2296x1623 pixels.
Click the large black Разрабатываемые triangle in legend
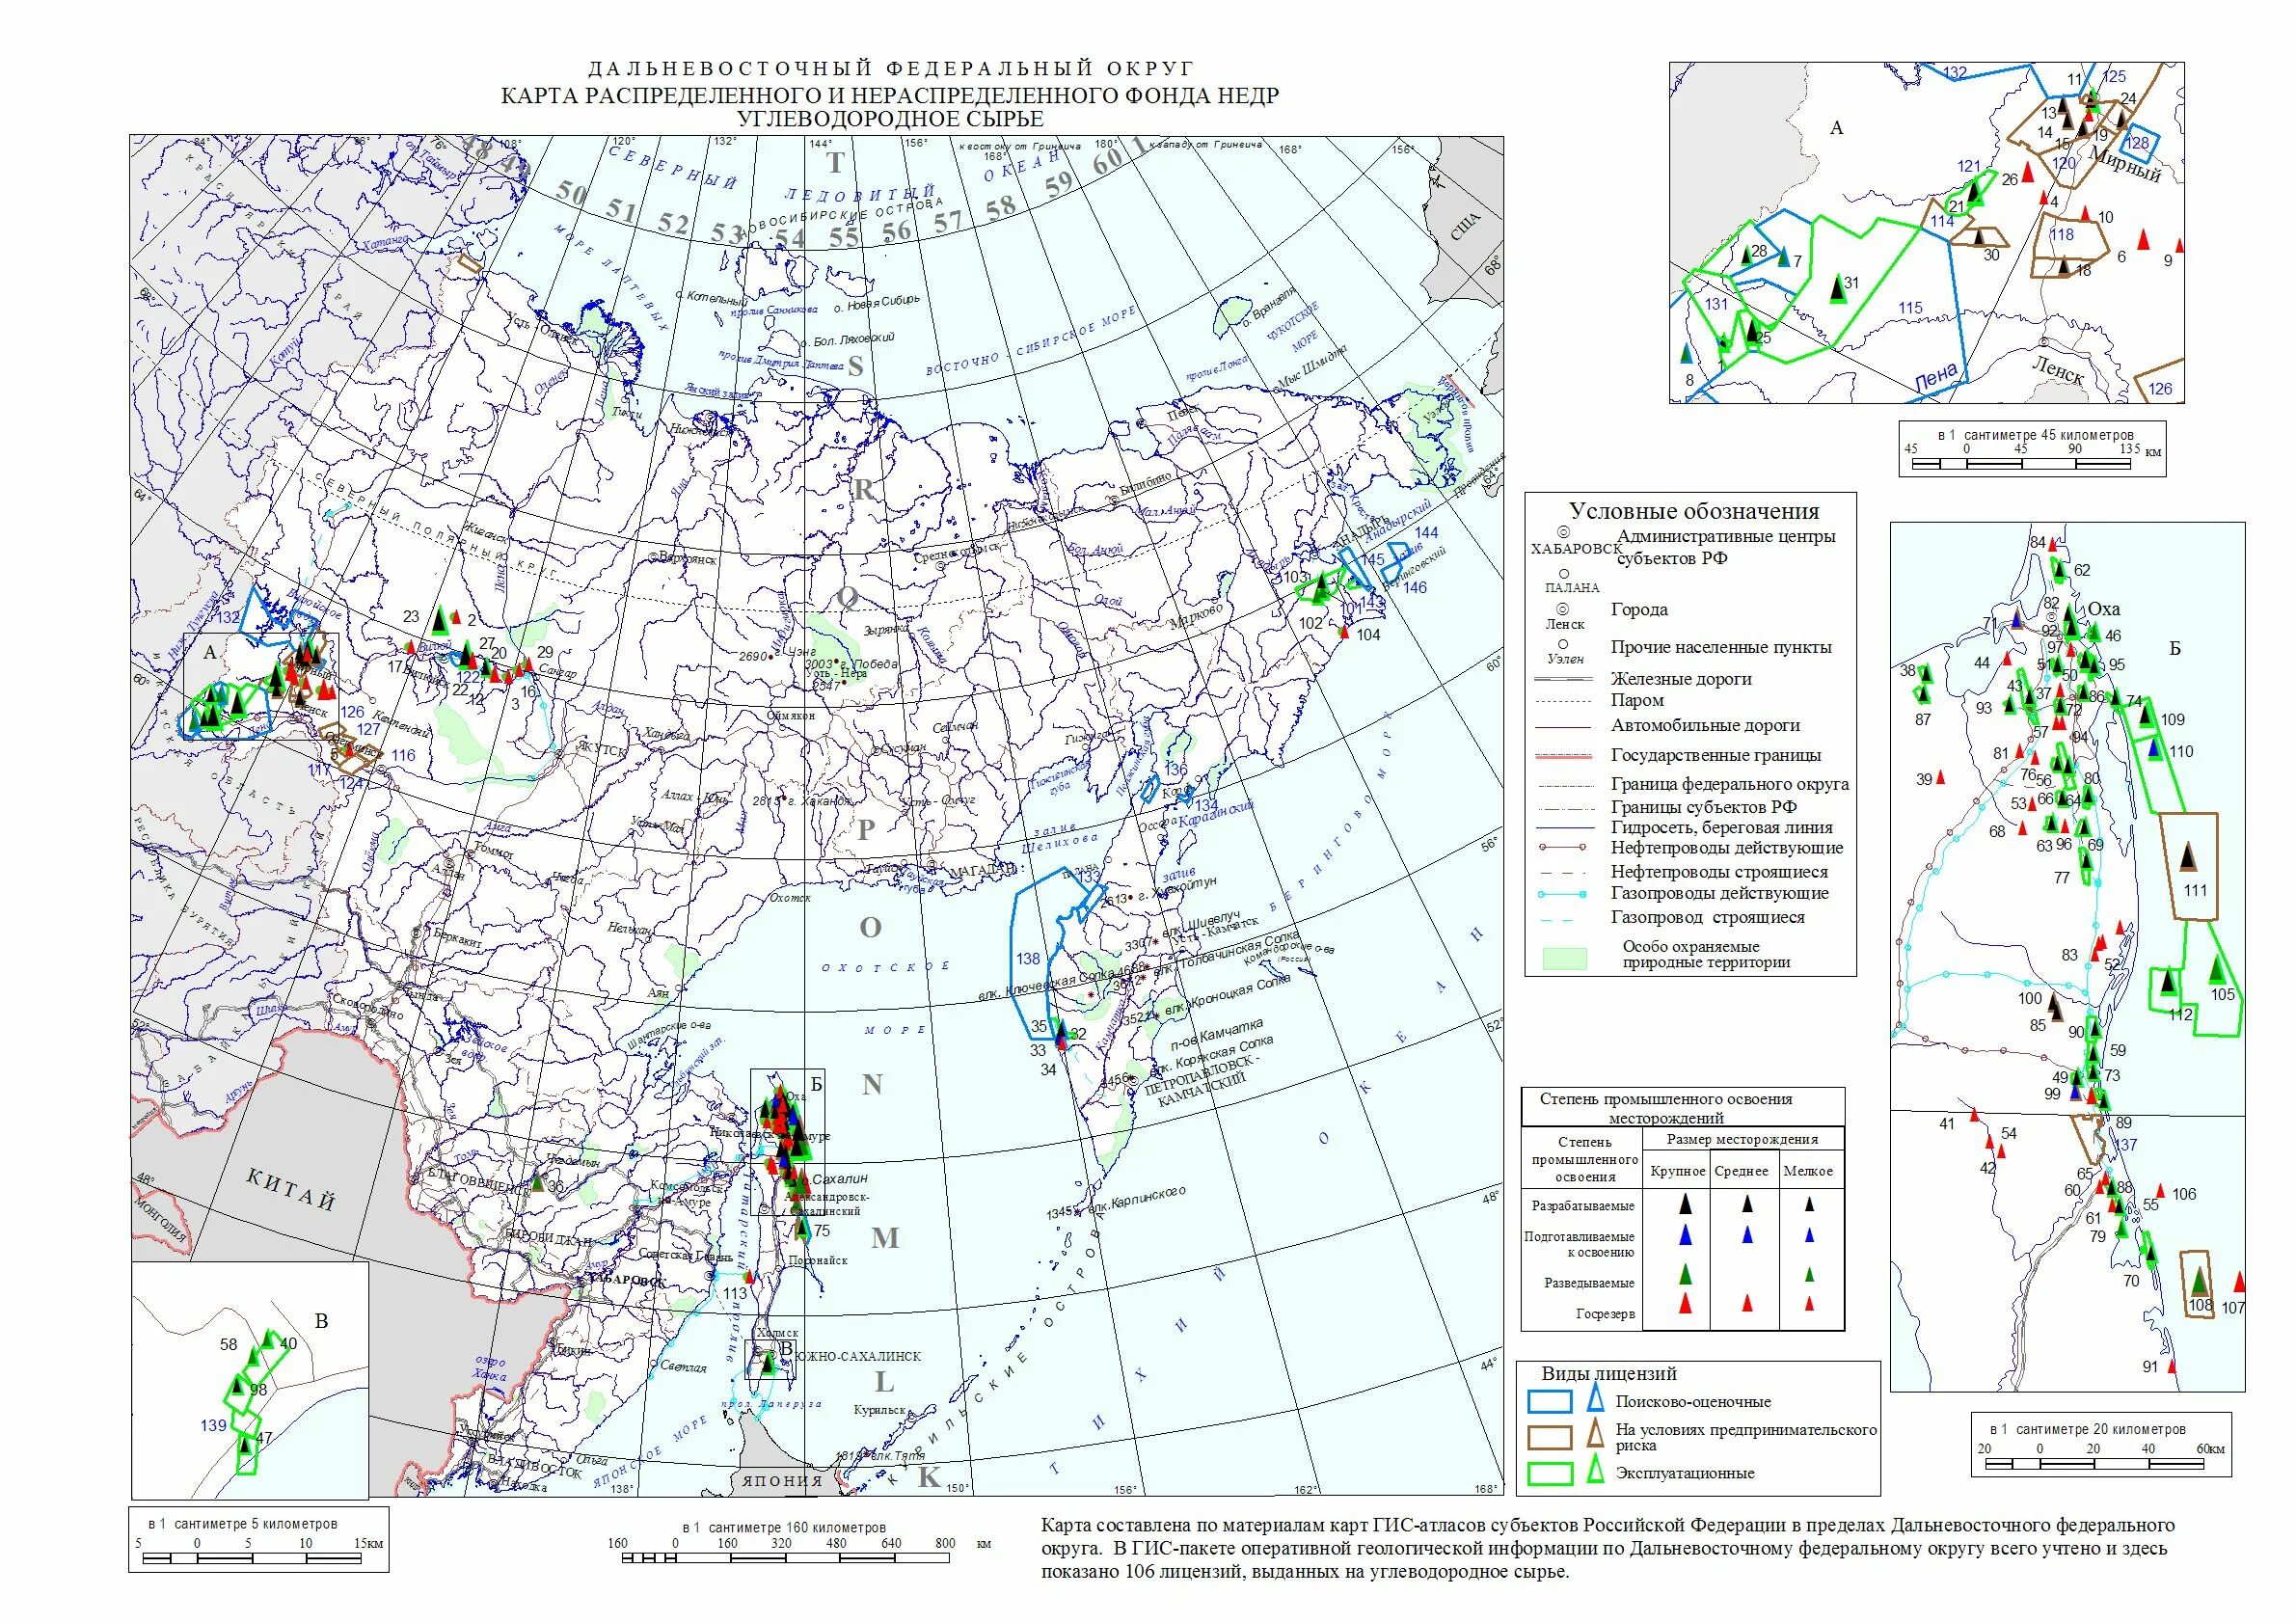1685,1205
